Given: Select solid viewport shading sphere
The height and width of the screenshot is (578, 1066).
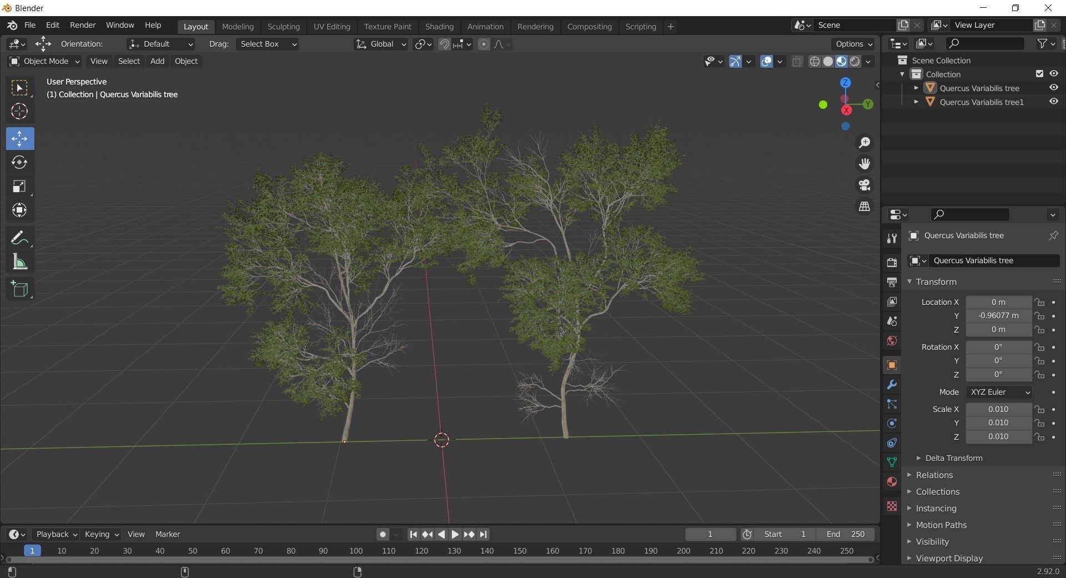Looking at the screenshot, I should click(x=828, y=61).
